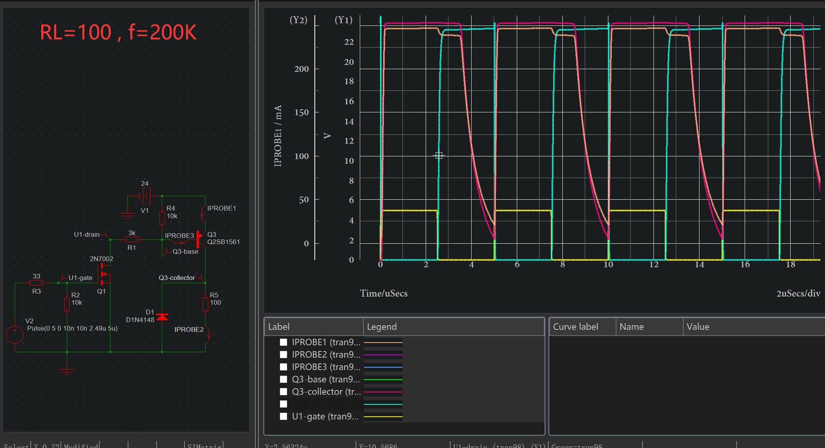Click the 2uSecs/div scale label
825x448 pixels.
click(x=798, y=294)
